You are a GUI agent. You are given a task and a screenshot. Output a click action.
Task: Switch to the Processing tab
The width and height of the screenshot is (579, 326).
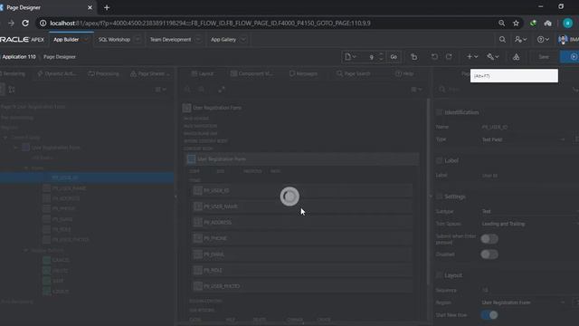click(104, 73)
